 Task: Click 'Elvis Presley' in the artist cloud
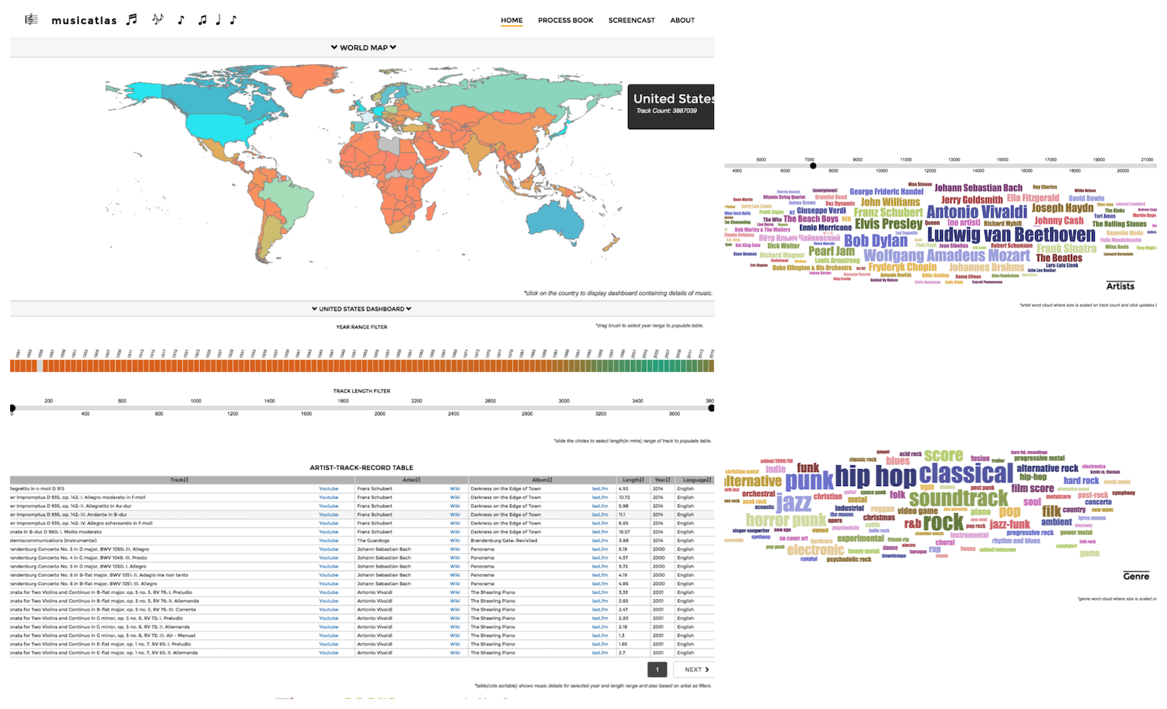[888, 224]
